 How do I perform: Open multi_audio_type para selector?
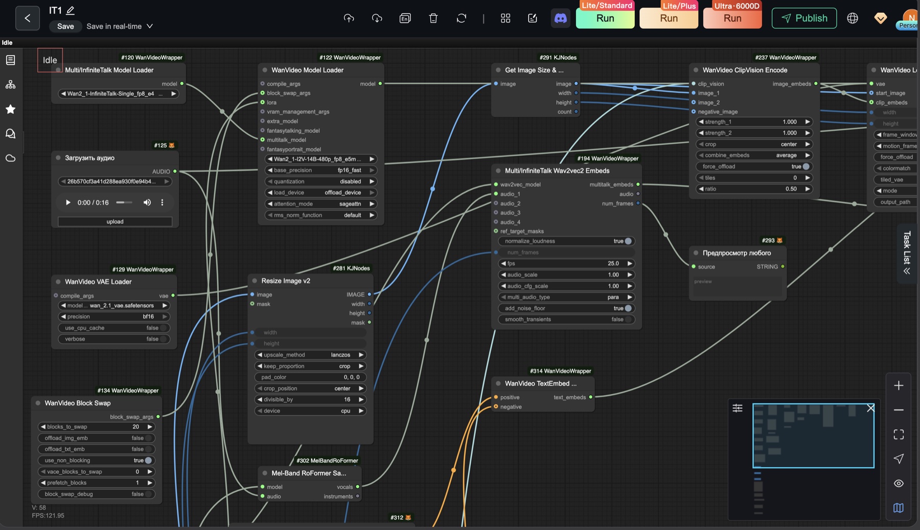coord(567,297)
